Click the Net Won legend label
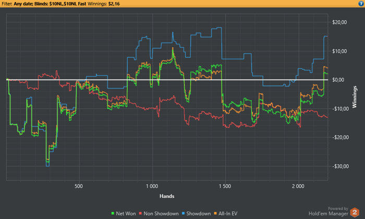This screenshot has height=219, width=365. (126, 213)
